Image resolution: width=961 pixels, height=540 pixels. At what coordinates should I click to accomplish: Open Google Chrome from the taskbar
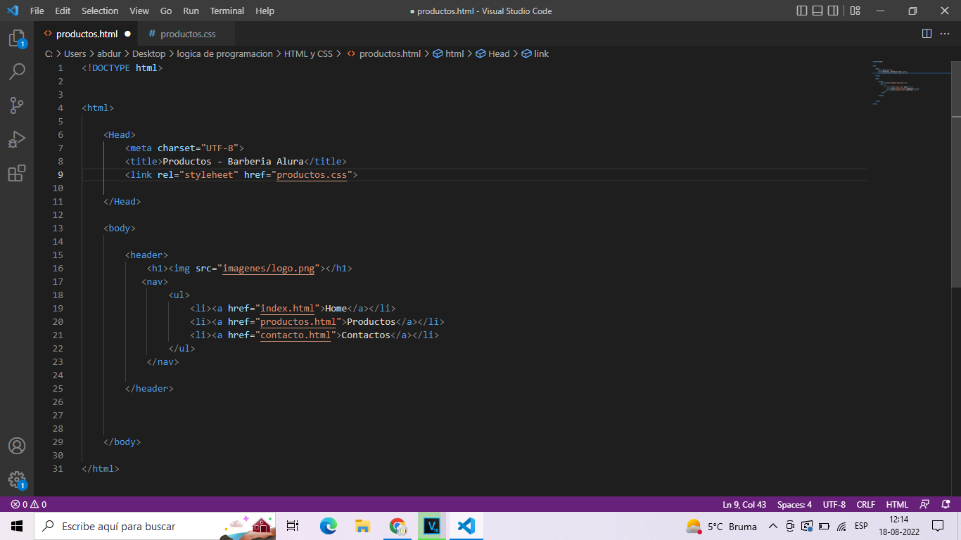[397, 526]
